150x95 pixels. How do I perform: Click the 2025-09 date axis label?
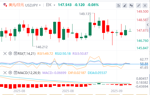[x=116, y=91]
